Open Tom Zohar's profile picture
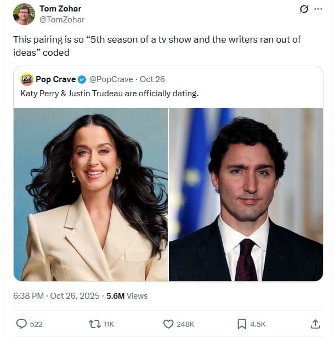 tap(24, 14)
